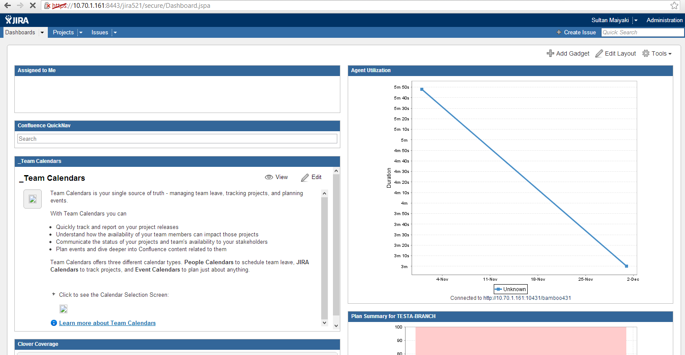
Task: Open the Projects menu
Action: click(63, 33)
